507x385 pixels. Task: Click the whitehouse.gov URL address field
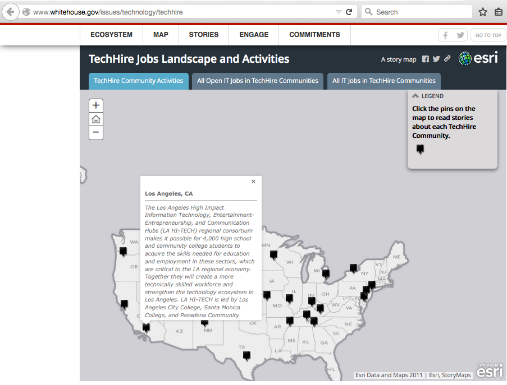181,12
